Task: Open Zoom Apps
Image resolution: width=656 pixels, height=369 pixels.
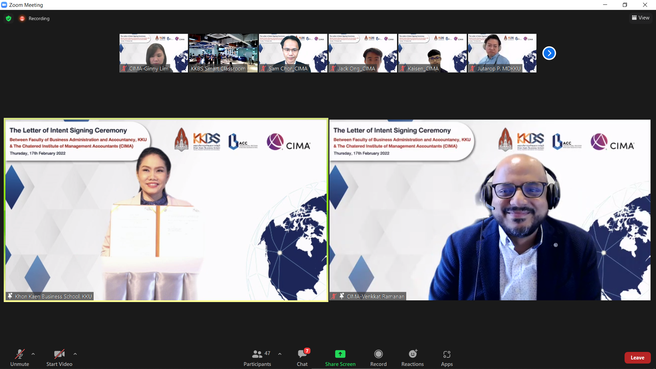Action: 447,357
